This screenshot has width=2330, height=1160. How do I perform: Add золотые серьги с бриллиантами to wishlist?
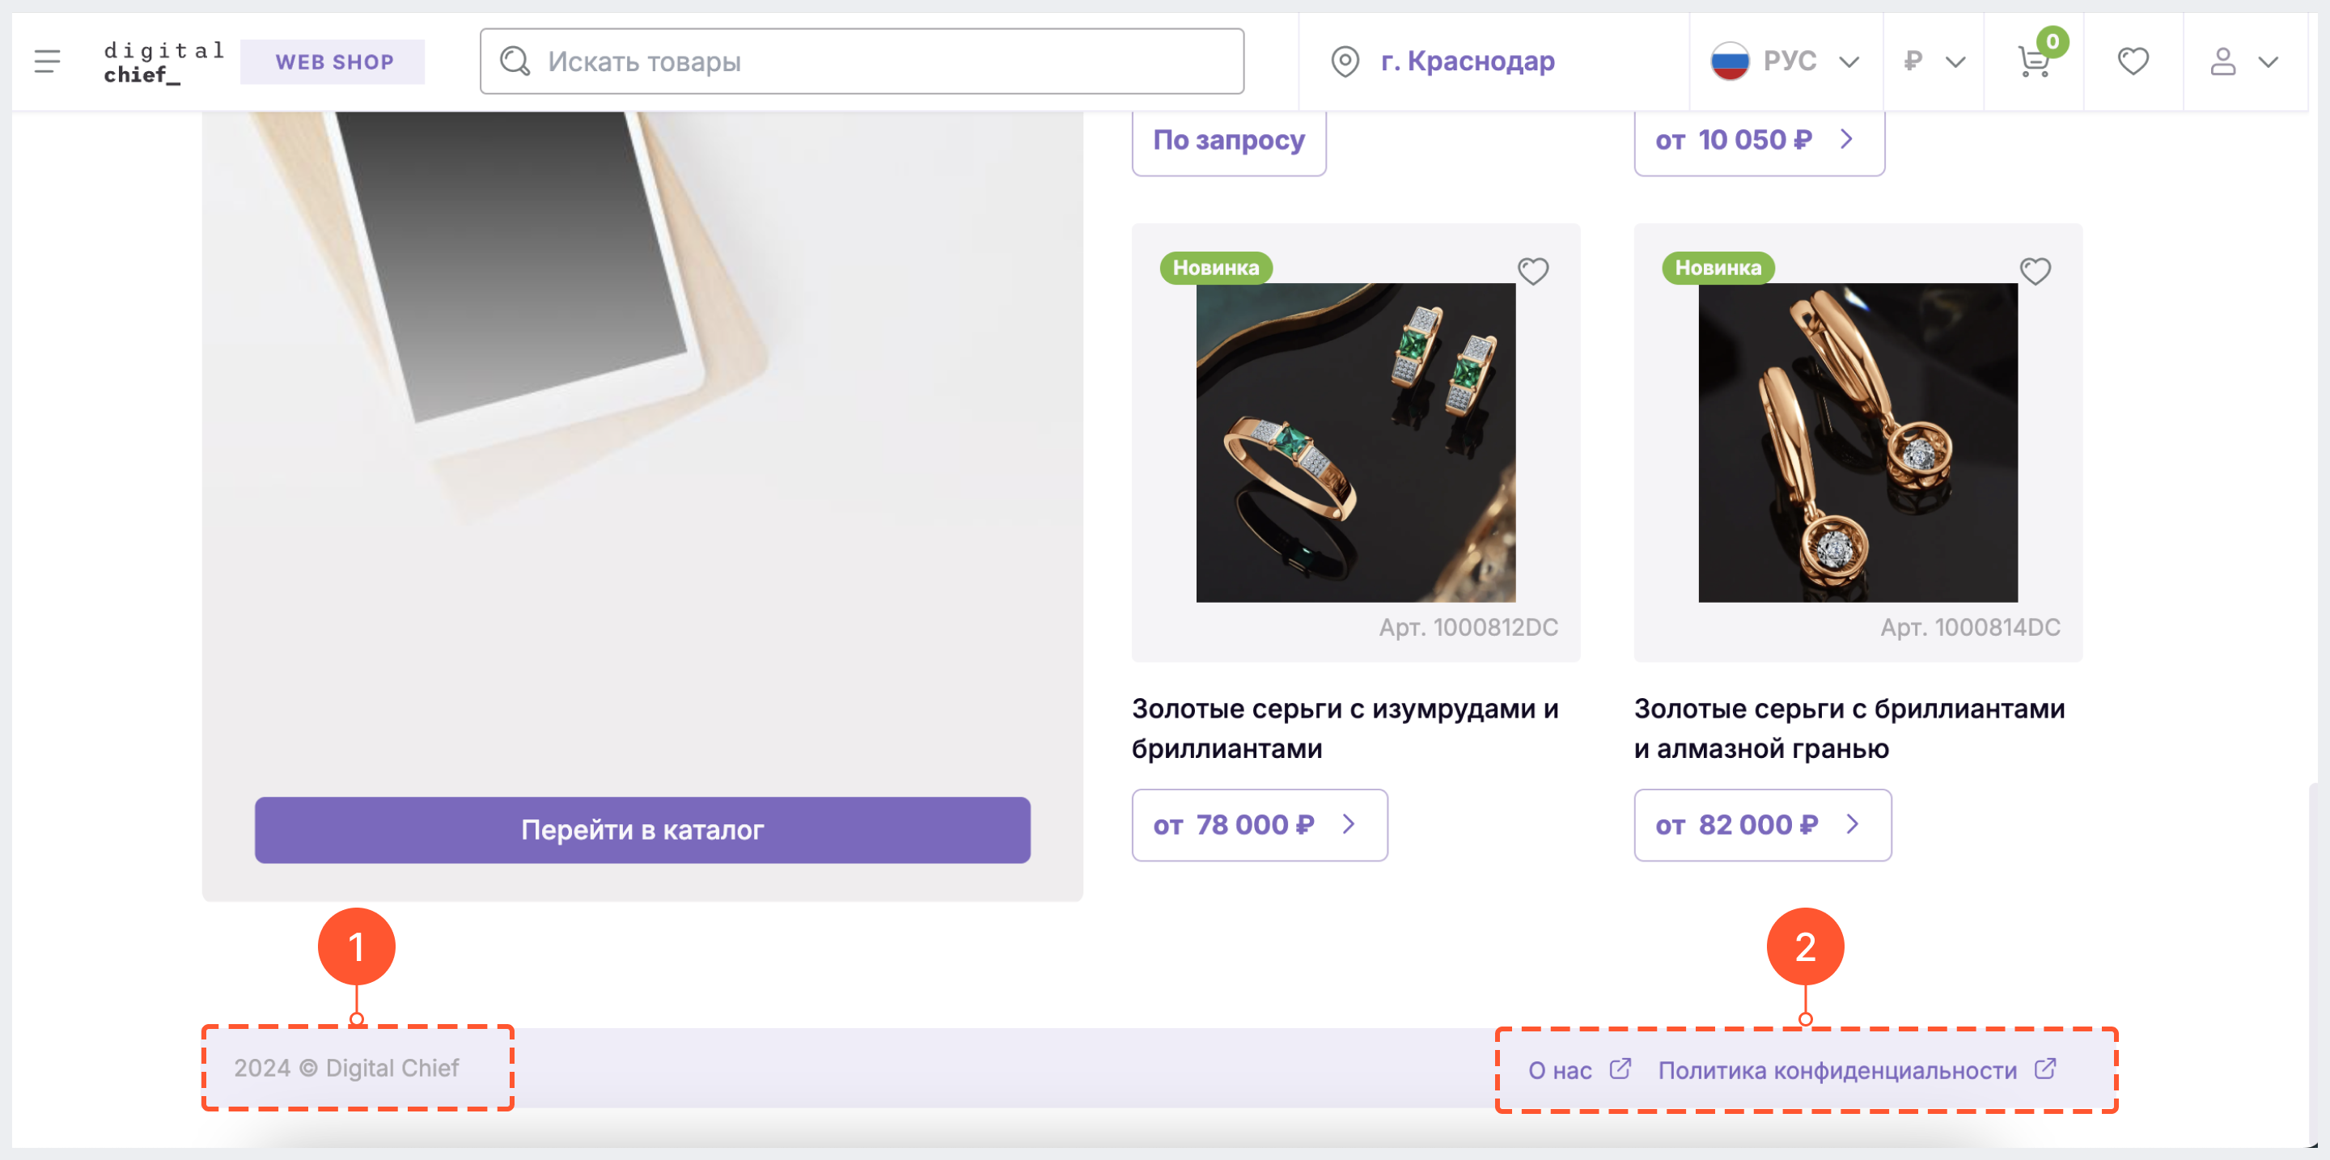pos(2037,270)
